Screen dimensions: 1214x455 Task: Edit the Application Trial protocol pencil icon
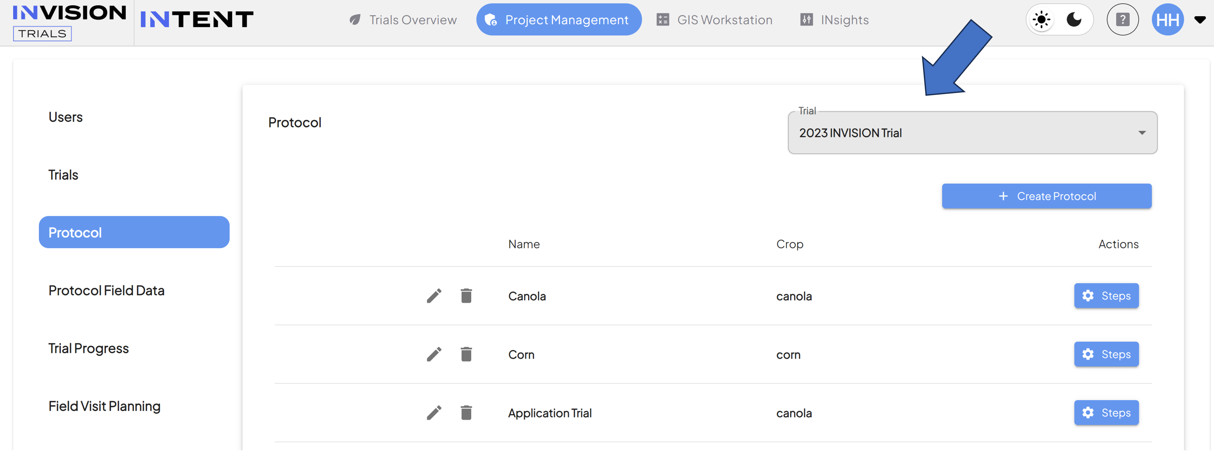click(434, 413)
